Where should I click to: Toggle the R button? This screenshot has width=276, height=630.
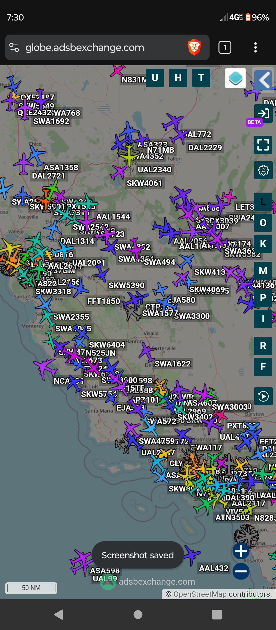[x=263, y=346]
